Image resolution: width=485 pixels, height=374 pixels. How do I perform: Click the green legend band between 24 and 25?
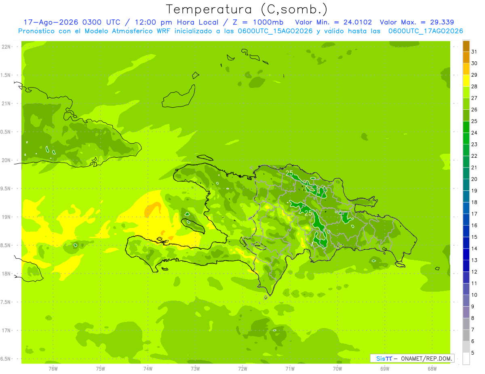tap(466, 127)
